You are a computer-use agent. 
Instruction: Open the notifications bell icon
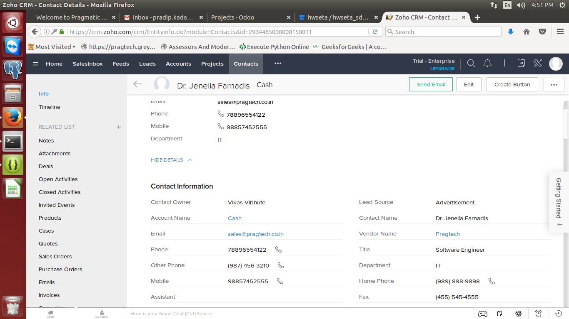pos(487,64)
